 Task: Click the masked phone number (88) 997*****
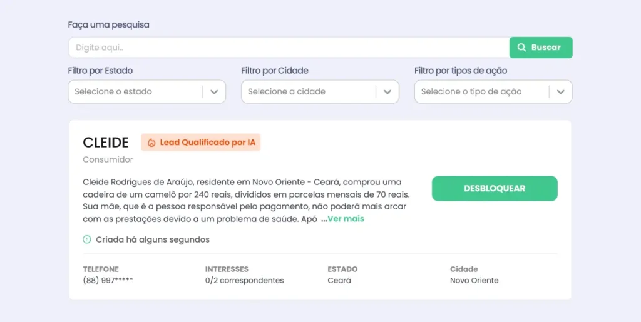(108, 281)
